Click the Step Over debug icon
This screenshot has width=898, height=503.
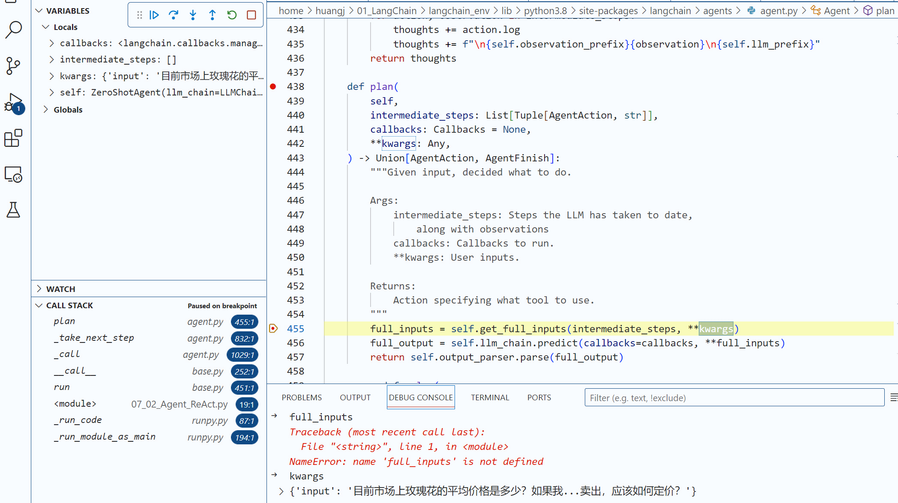(x=174, y=15)
